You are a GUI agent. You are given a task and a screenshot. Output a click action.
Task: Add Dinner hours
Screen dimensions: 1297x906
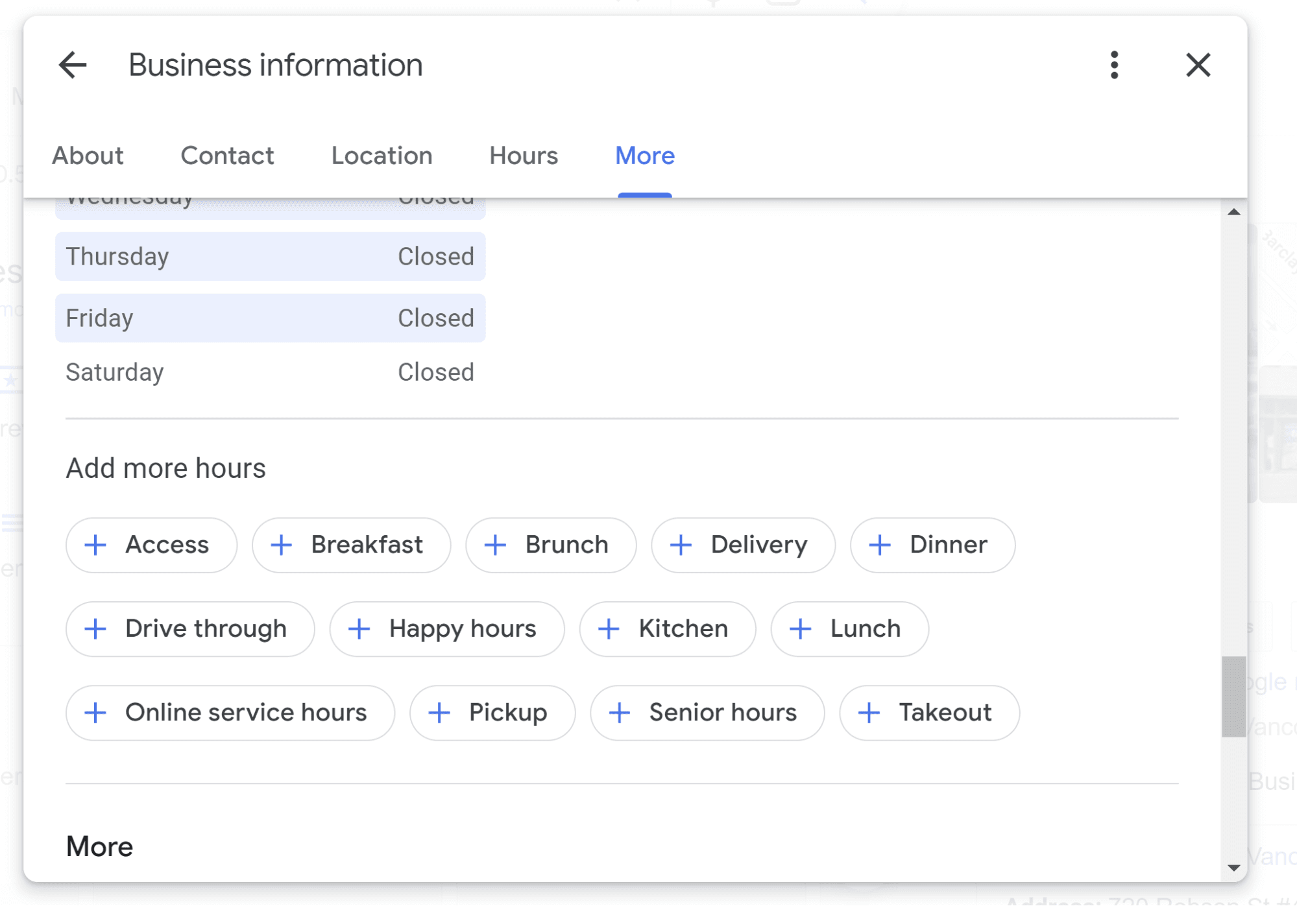(932, 545)
